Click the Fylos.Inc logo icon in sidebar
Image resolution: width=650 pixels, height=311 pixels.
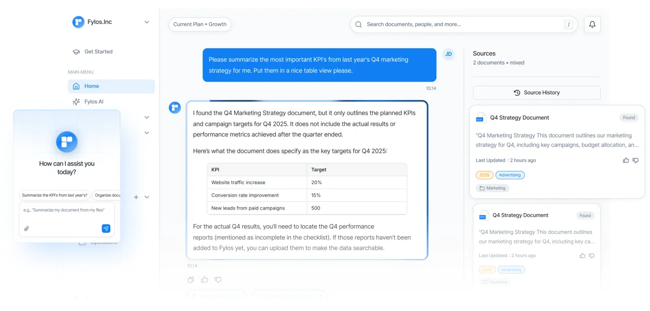pos(78,22)
